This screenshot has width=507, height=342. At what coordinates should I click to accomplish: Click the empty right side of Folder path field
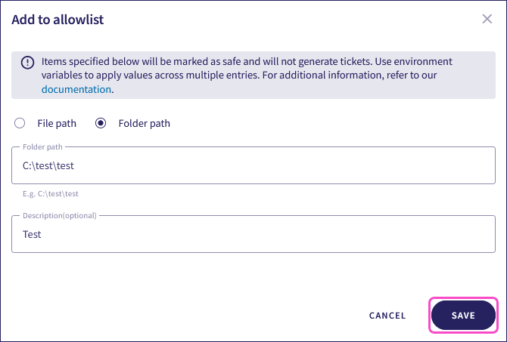(x=378, y=165)
